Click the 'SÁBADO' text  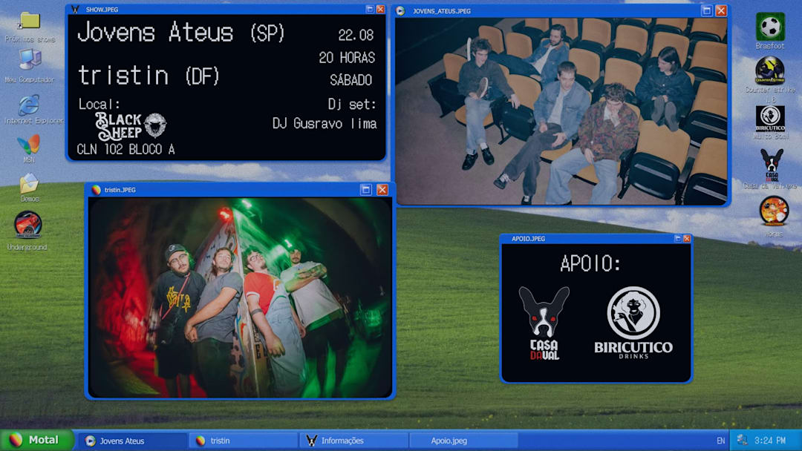[x=351, y=80]
